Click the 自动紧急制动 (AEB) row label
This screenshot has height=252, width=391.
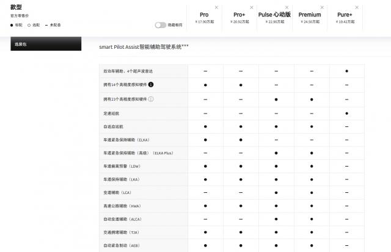click(122, 246)
